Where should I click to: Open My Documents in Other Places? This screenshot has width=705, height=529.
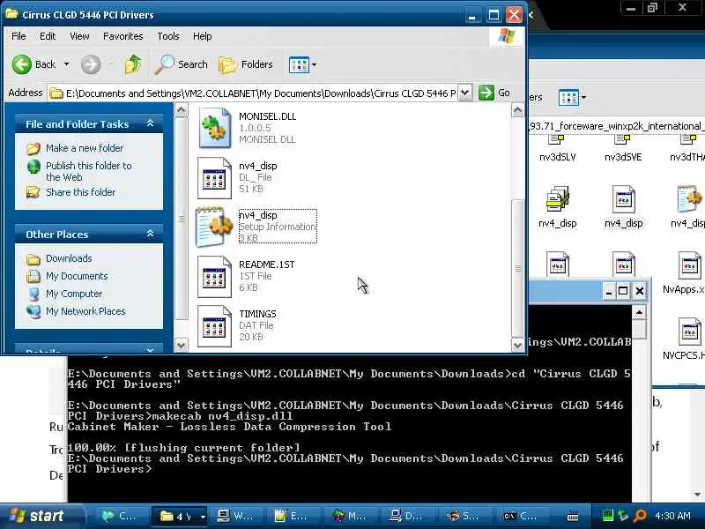point(77,276)
